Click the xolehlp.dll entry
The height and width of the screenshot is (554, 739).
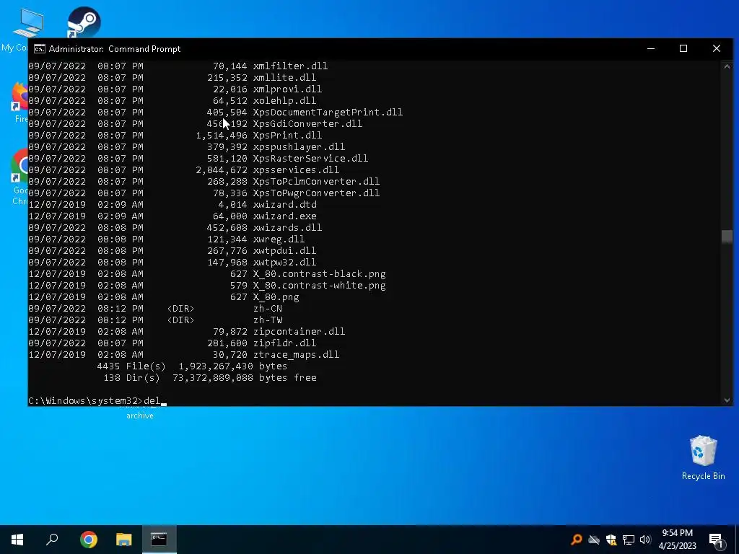284,100
